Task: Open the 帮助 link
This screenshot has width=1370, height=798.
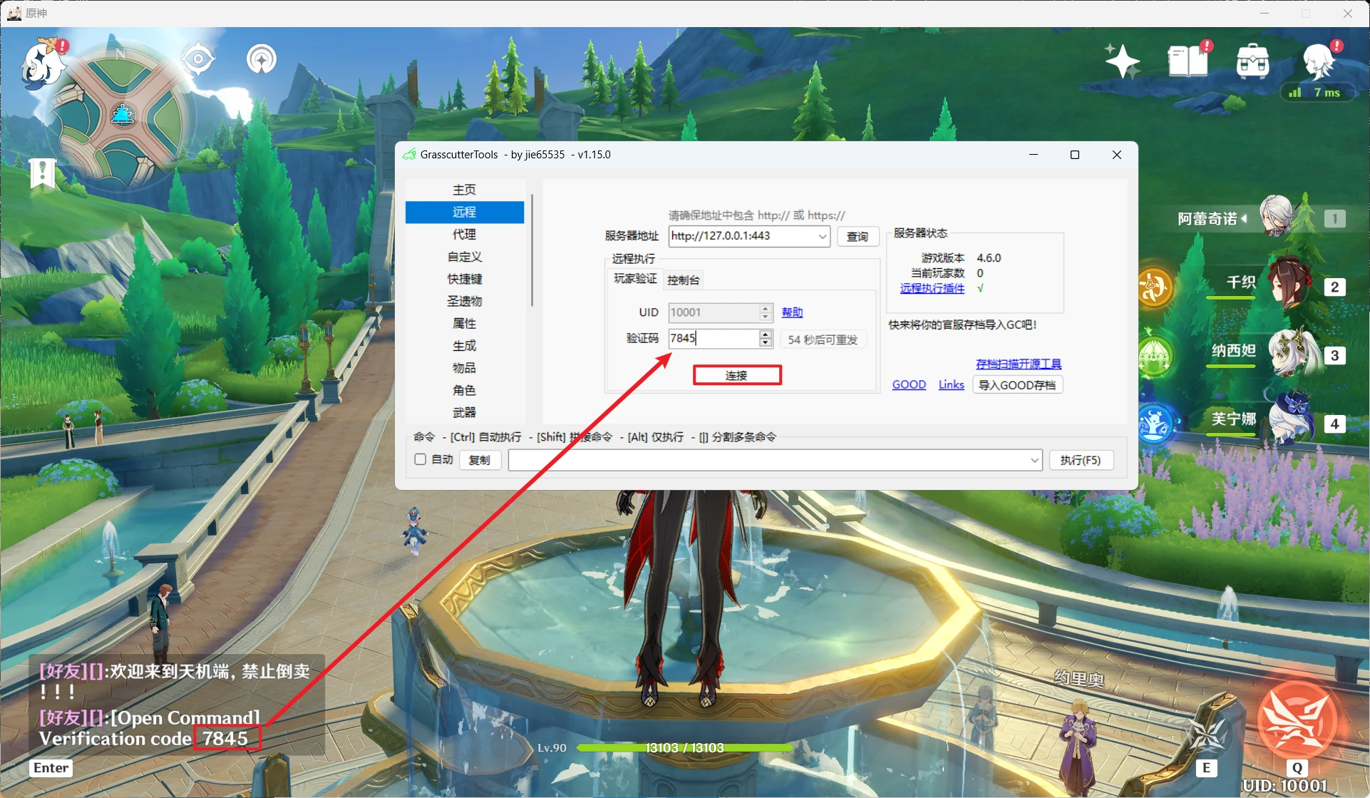Action: coord(792,312)
